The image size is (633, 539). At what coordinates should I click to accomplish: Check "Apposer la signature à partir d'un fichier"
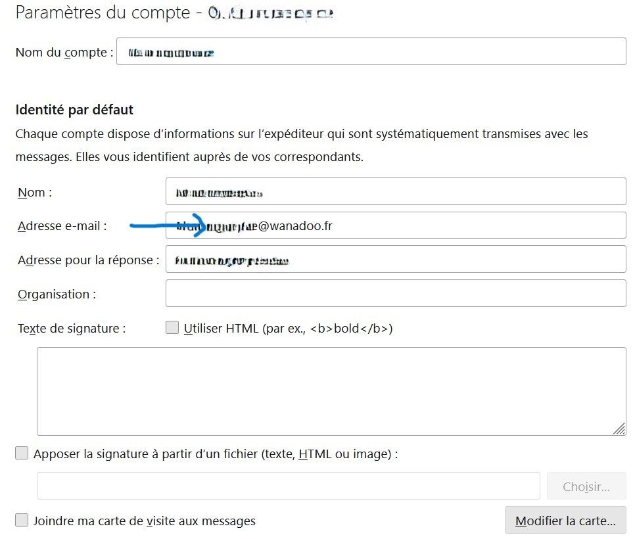pos(21,452)
